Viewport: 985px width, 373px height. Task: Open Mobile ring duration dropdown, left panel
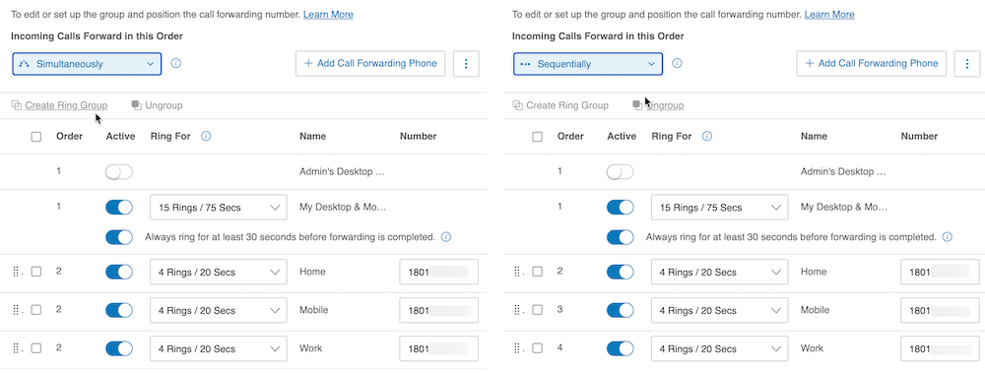[219, 310]
